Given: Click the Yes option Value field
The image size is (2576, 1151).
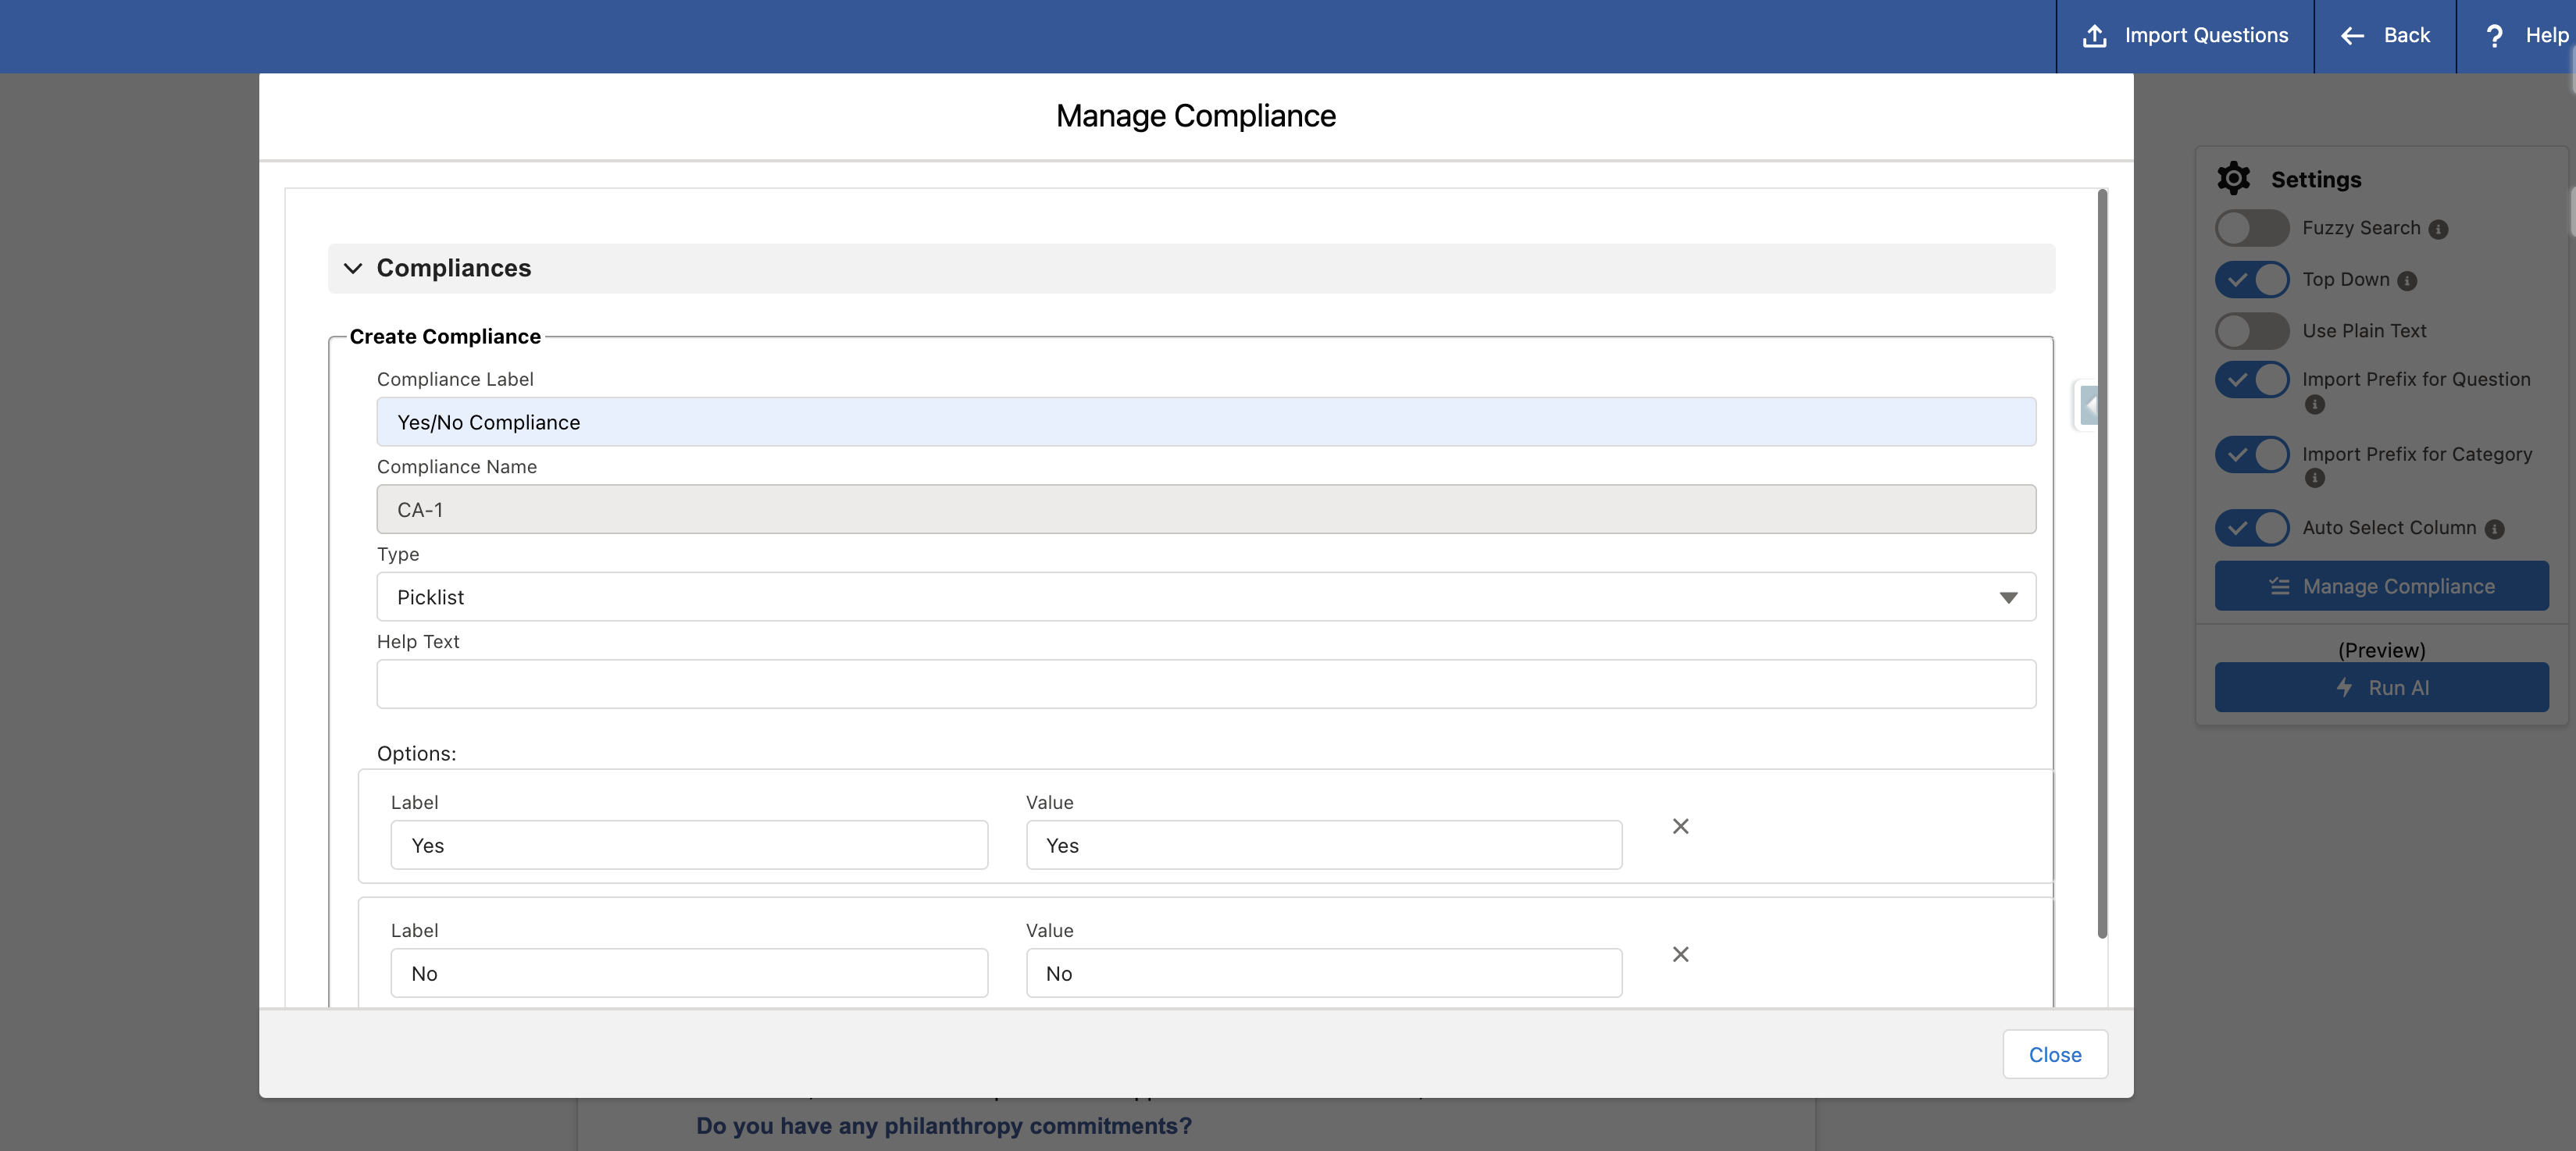Looking at the screenshot, I should pyautogui.click(x=1324, y=845).
